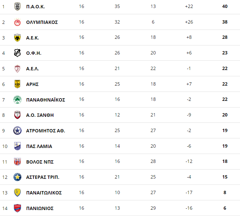240x216 pixels.
Task: Click the Panaitolikos yellow shield logo
Action: tap(17, 192)
